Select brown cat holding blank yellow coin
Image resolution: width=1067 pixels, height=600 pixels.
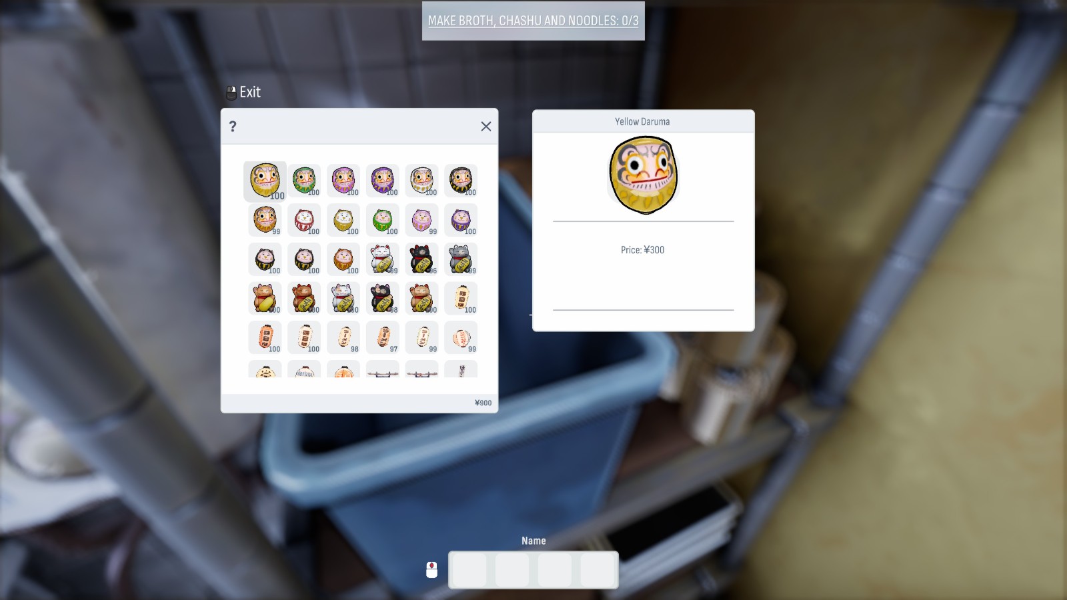pos(265,299)
